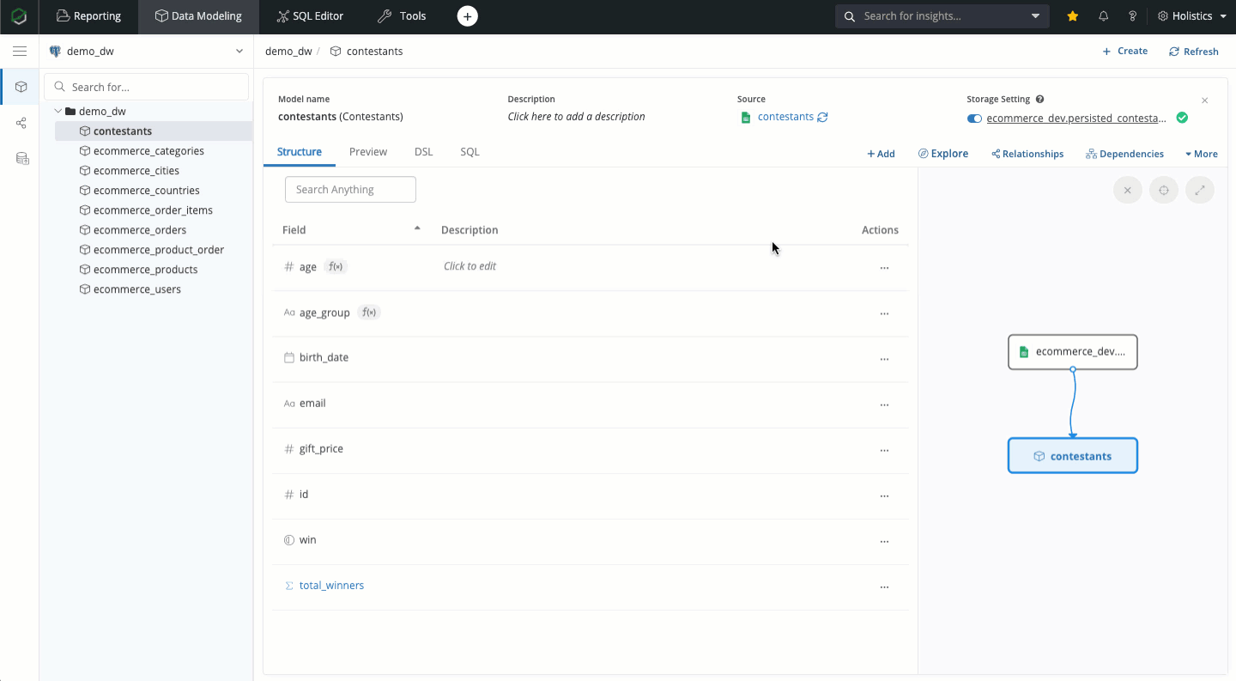
Task: Toggle the storage setting persistence switch
Action: [x=974, y=119]
